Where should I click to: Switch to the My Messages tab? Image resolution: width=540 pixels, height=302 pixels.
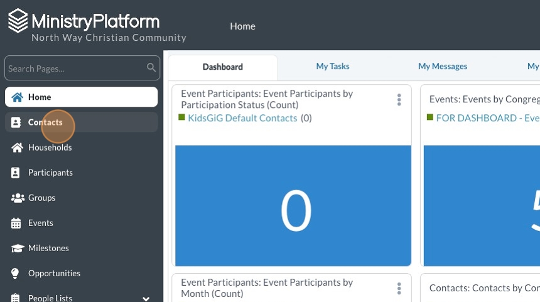tap(443, 67)
